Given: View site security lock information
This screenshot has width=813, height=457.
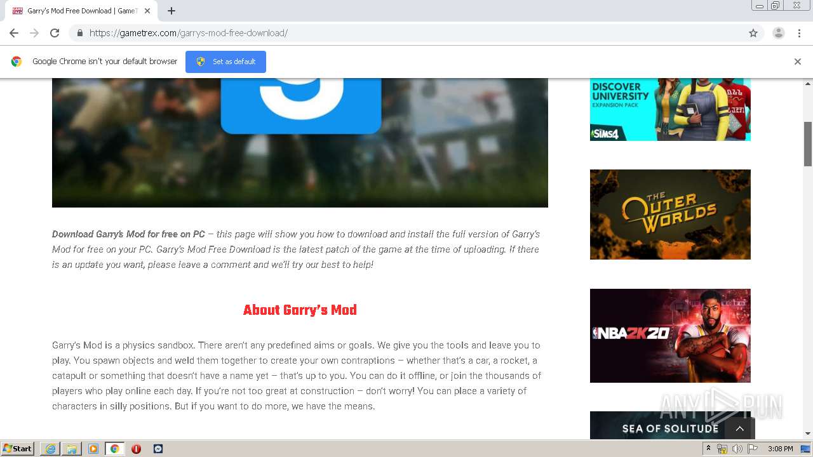Looking at the screenshot, I should coord(79,33).
